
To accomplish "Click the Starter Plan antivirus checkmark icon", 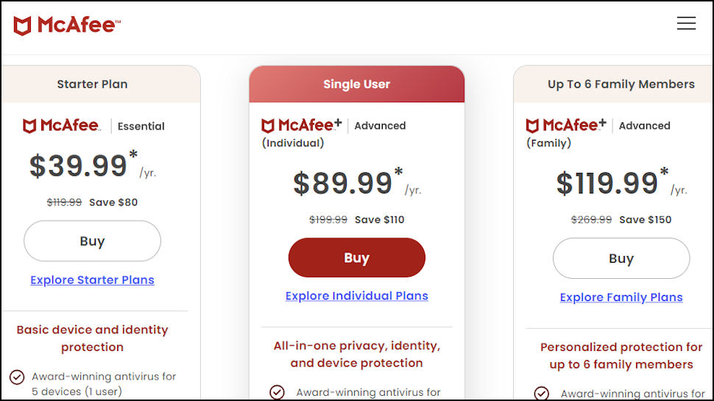I will tap(17, 377).
